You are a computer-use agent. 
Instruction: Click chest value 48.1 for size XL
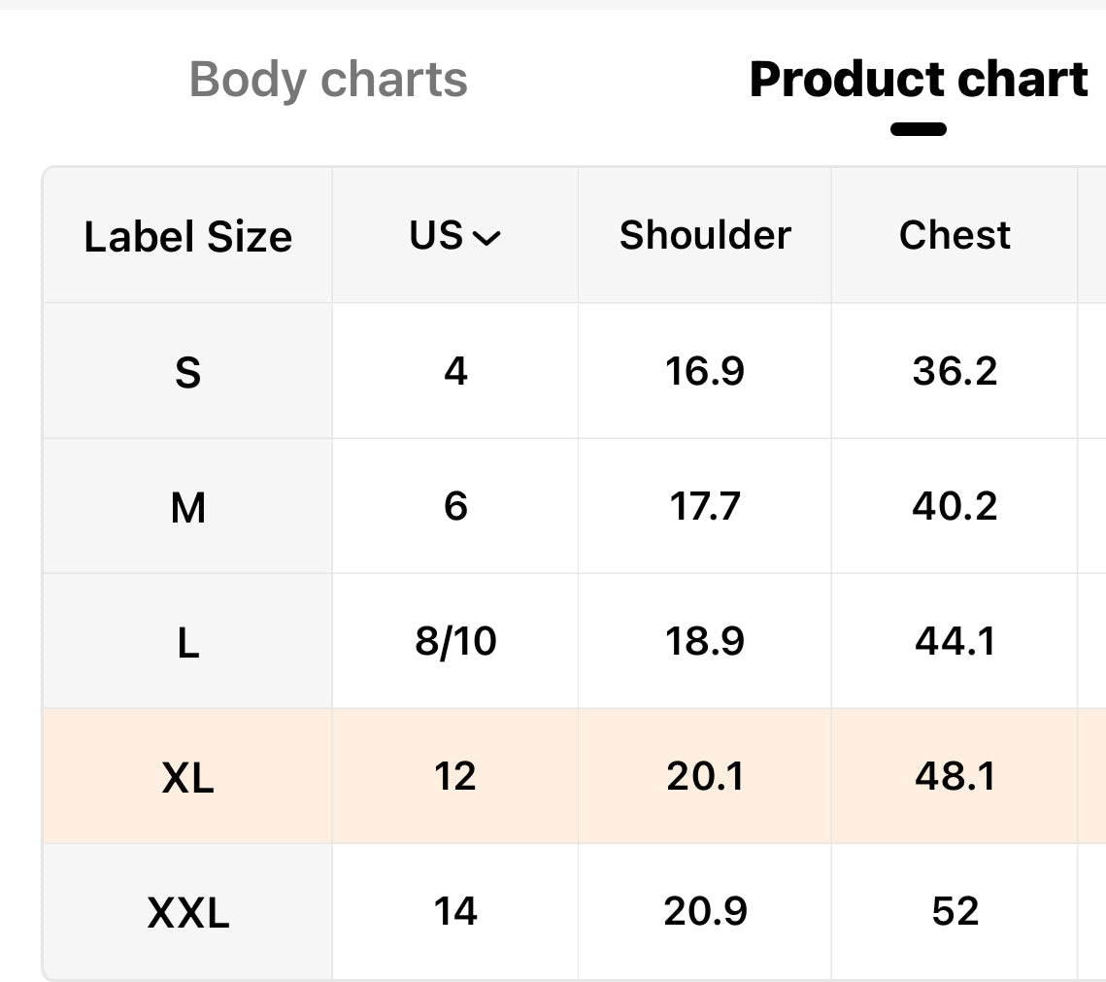(x=955, y=777)
